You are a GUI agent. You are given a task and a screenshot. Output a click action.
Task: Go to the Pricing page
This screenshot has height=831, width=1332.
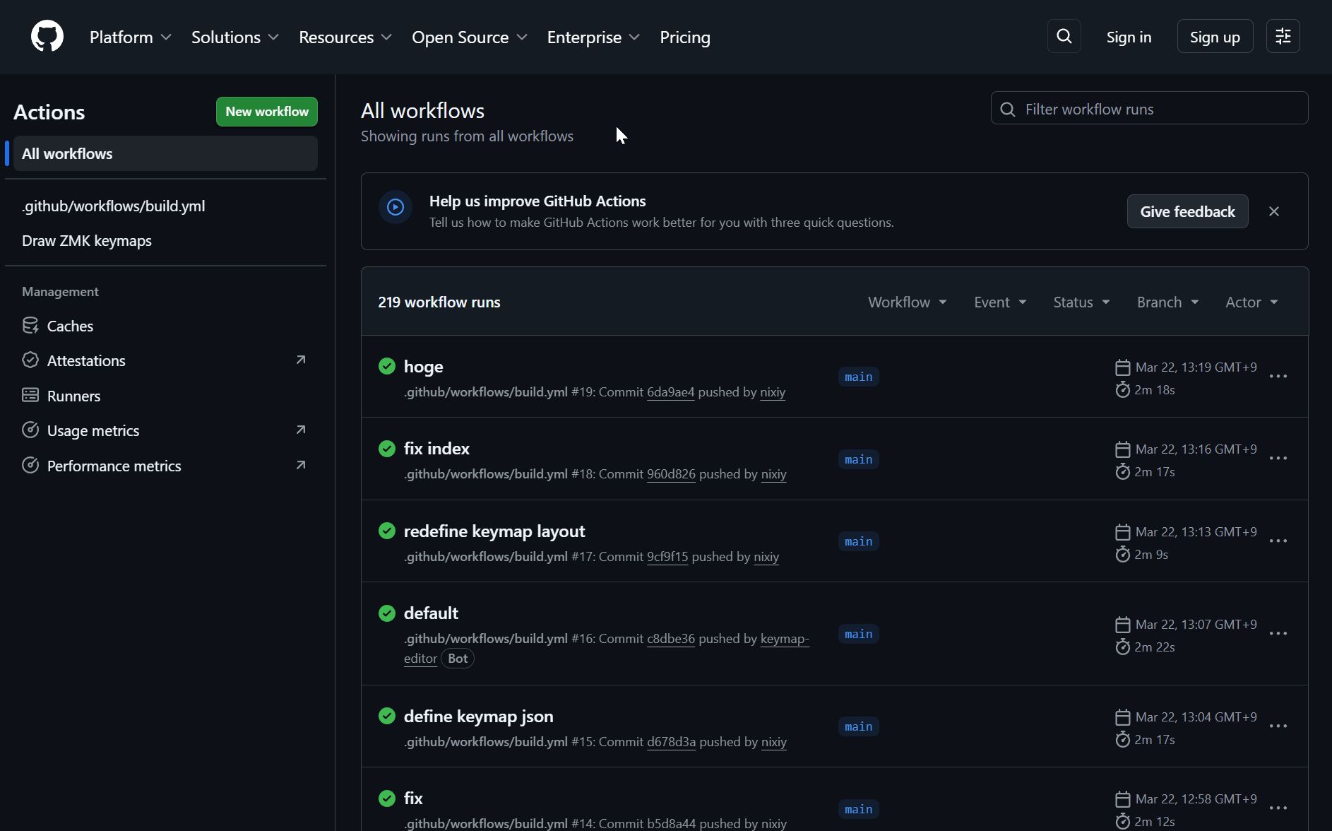(x=684, y=37)
